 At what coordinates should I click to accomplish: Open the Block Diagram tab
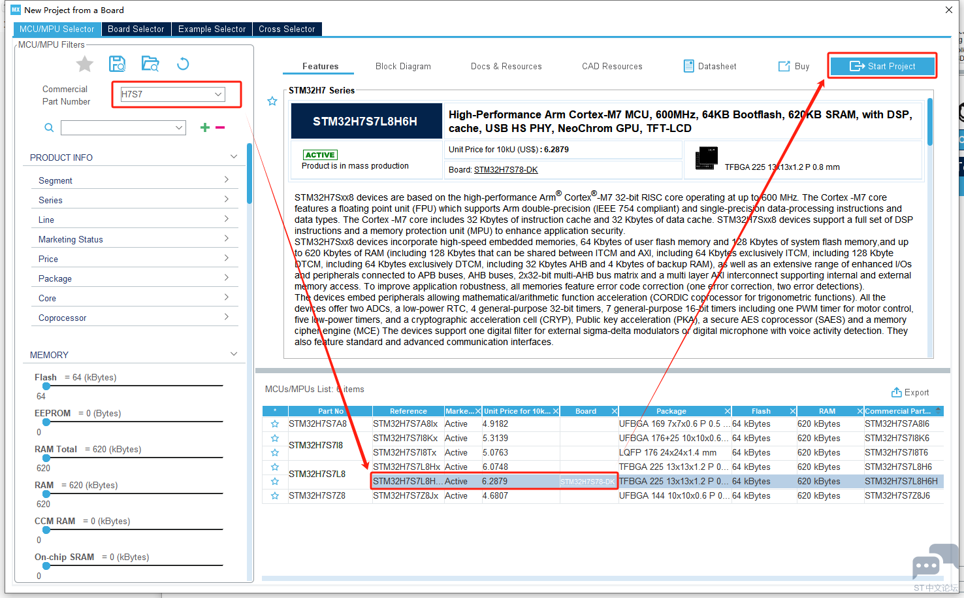coord(403,66)
